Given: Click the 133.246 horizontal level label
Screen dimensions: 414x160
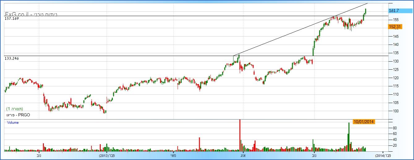Looking at the screenshot, I should click(x=12, y=58).
